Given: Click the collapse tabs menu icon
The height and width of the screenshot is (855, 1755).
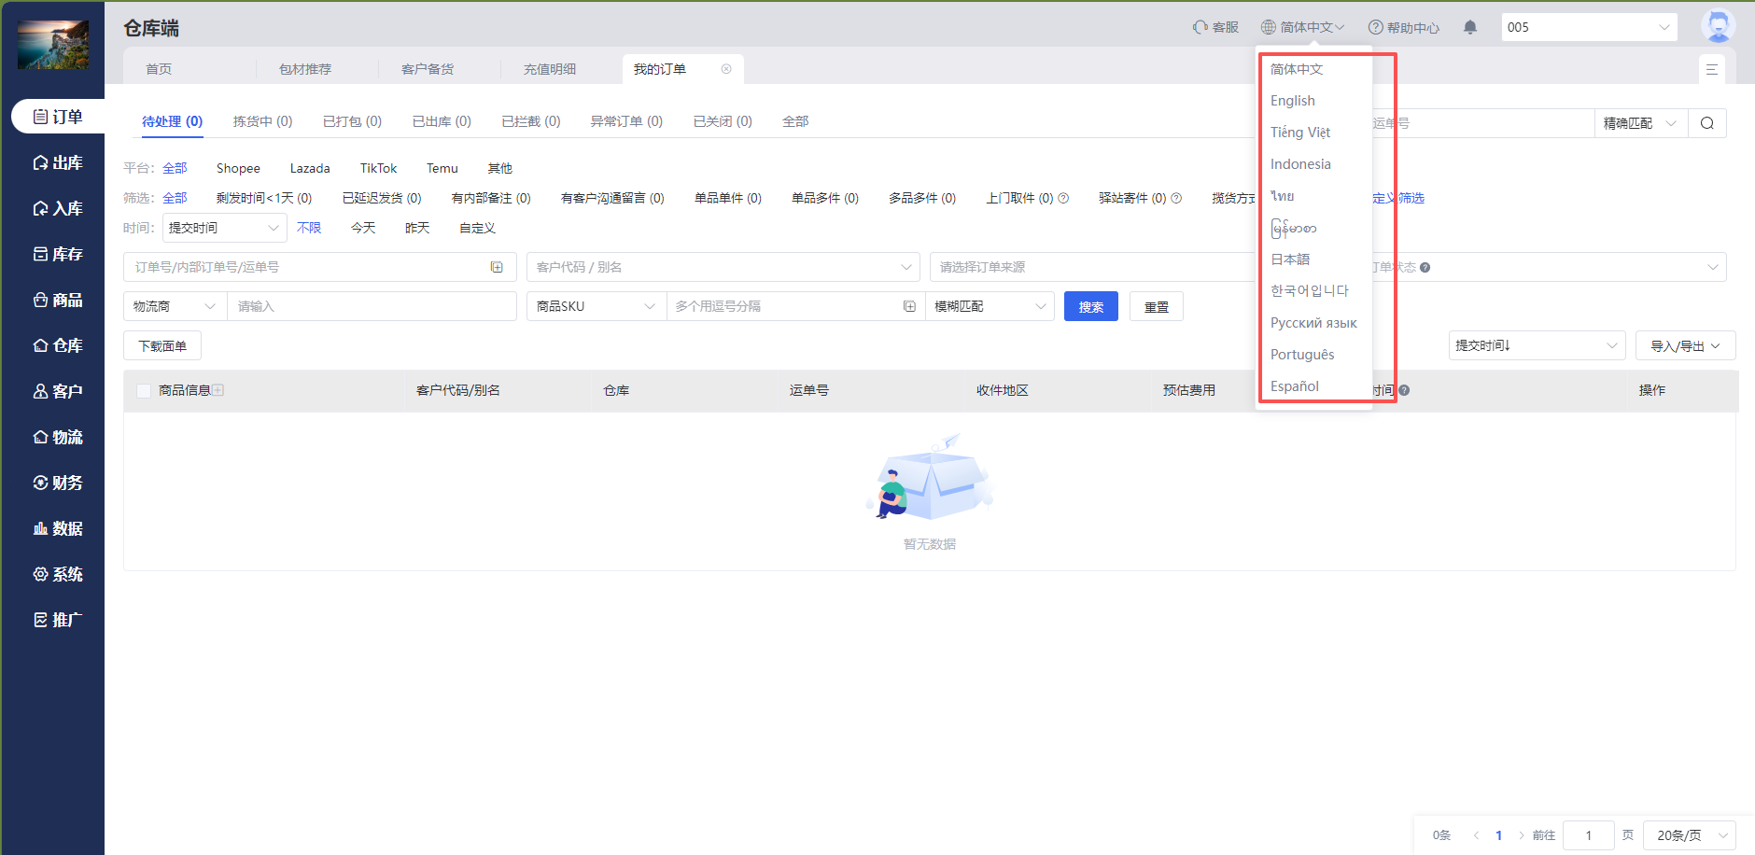Looking at the screenshot, I should [1711, 69].
